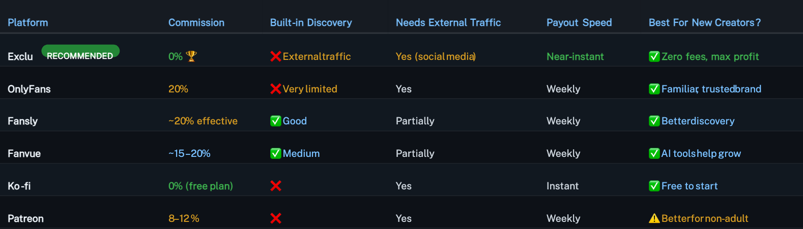The image size is (803, 229).
Task: Click the green check beside Free to start
Action: tap(654, 186)
